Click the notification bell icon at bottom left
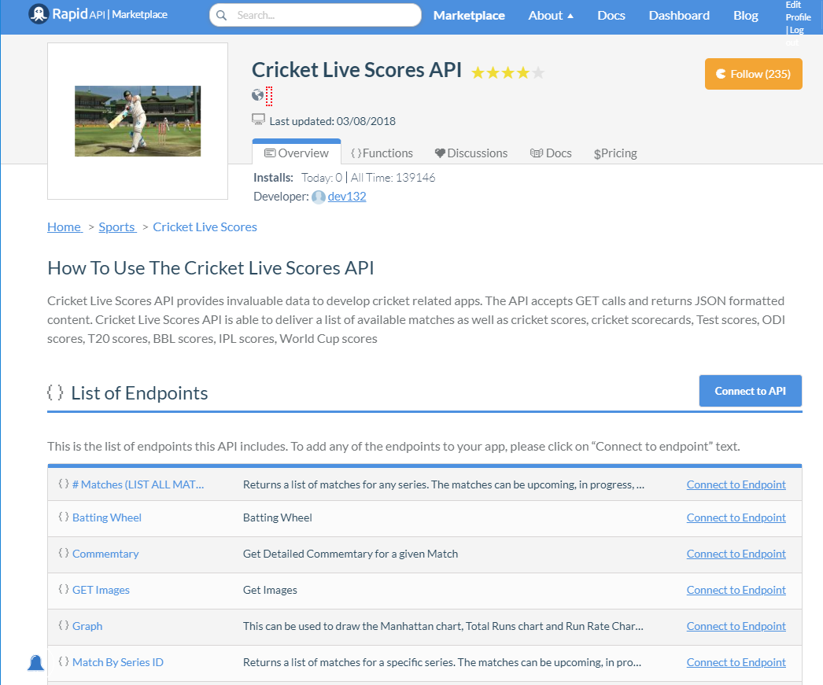 coord(35,663)
